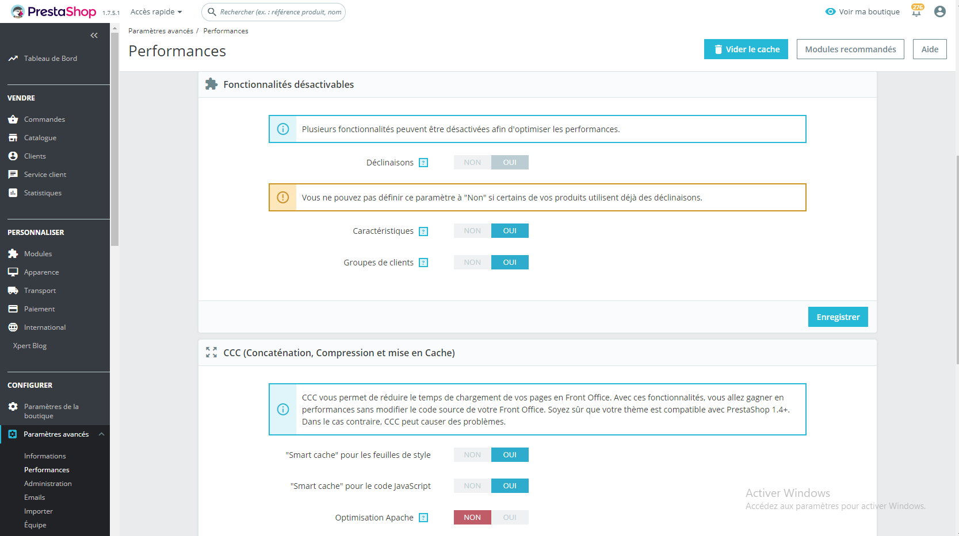Click the Paramètres avancés gear icon
This screenshot has height=536, width=959.
click(x=13, y=434)
